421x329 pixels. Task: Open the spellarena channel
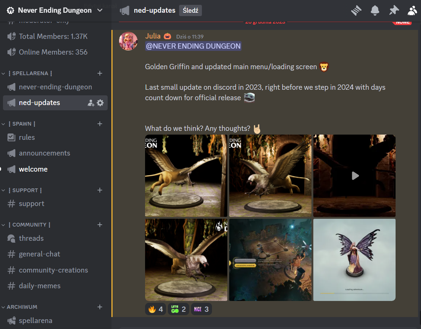pyautogui.click(x=55, y=321)
